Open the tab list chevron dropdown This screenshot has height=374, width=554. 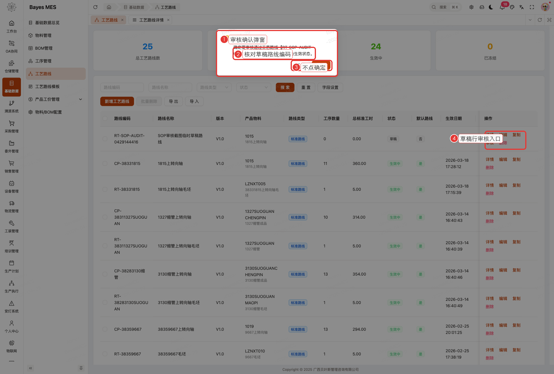pos(530,20)
